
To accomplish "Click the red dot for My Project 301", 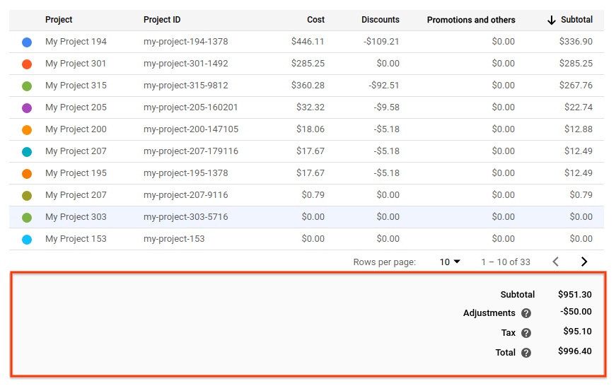I will click(x=27, y=64).
